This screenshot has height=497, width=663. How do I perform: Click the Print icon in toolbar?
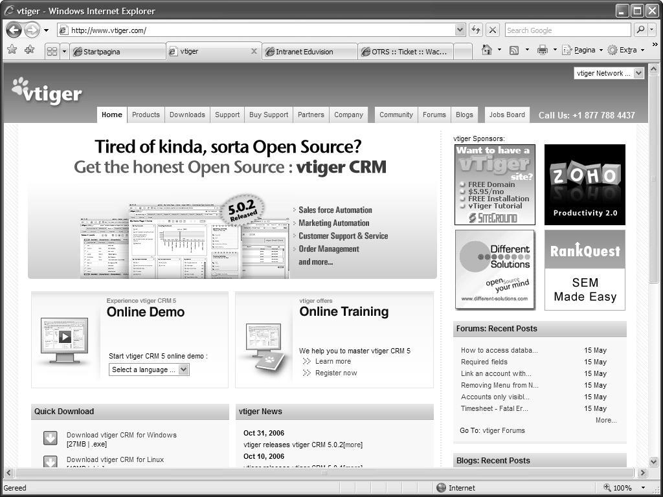coord(543,50)
